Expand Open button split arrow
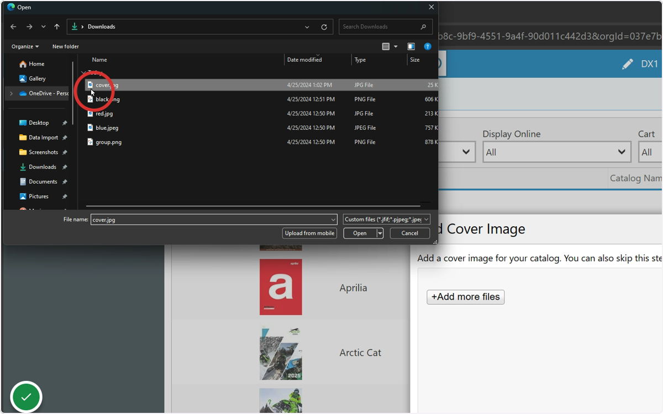Screen dimensions: 663x414 point(380,233)
